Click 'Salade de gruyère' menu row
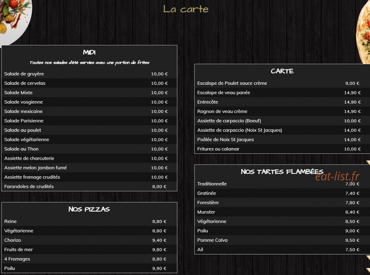The height and width of the screenshot is (275, 370). click(89, 74)
